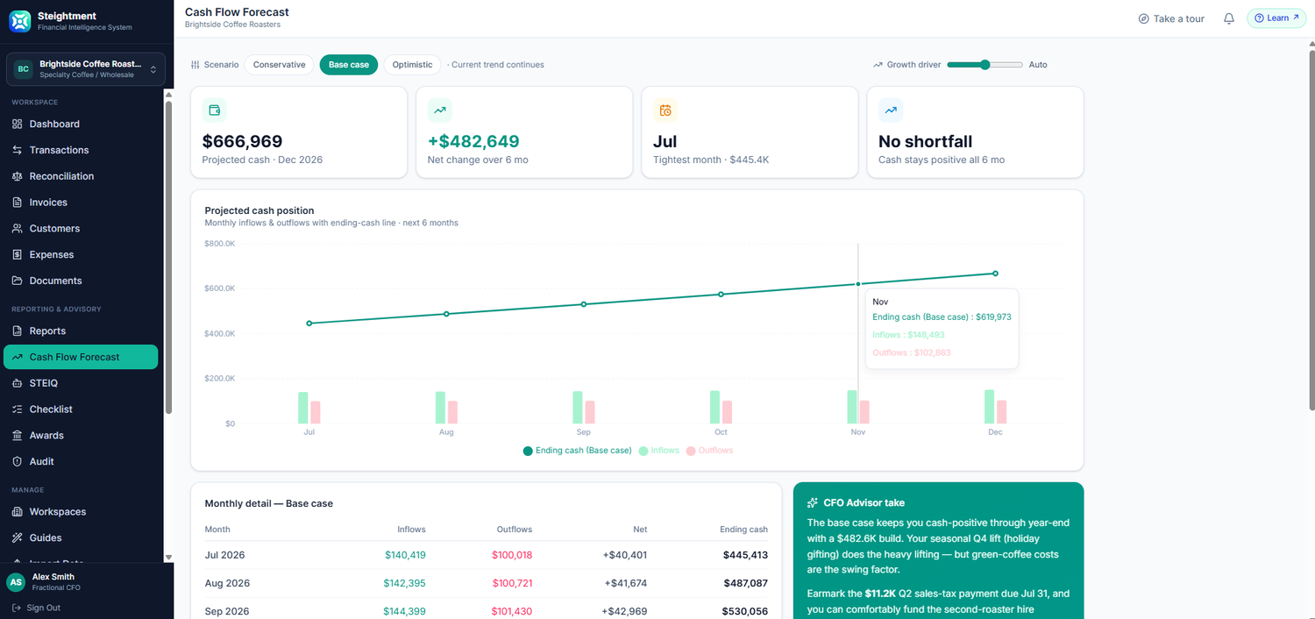
Task: Select the Conservative scenario
Action: point(279,65)
